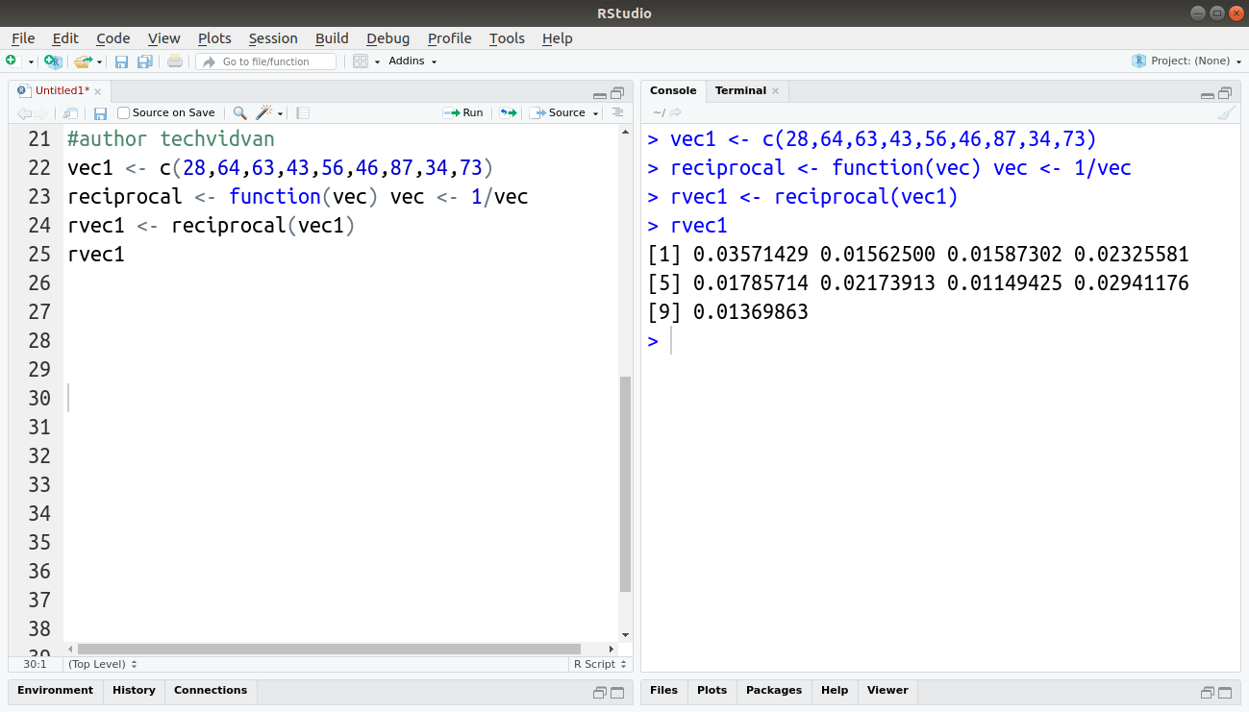Clear the console with the broom icon
The width and height of the screenshot is (1249, 712).
coord(1227,112)
